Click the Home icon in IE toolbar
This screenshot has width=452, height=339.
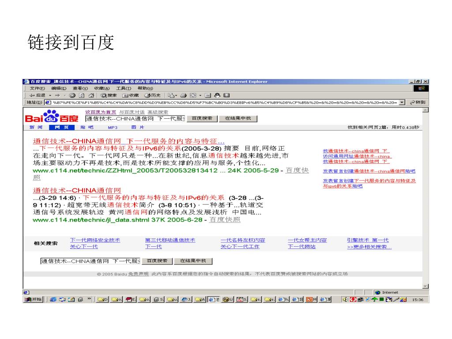[91, 95]
